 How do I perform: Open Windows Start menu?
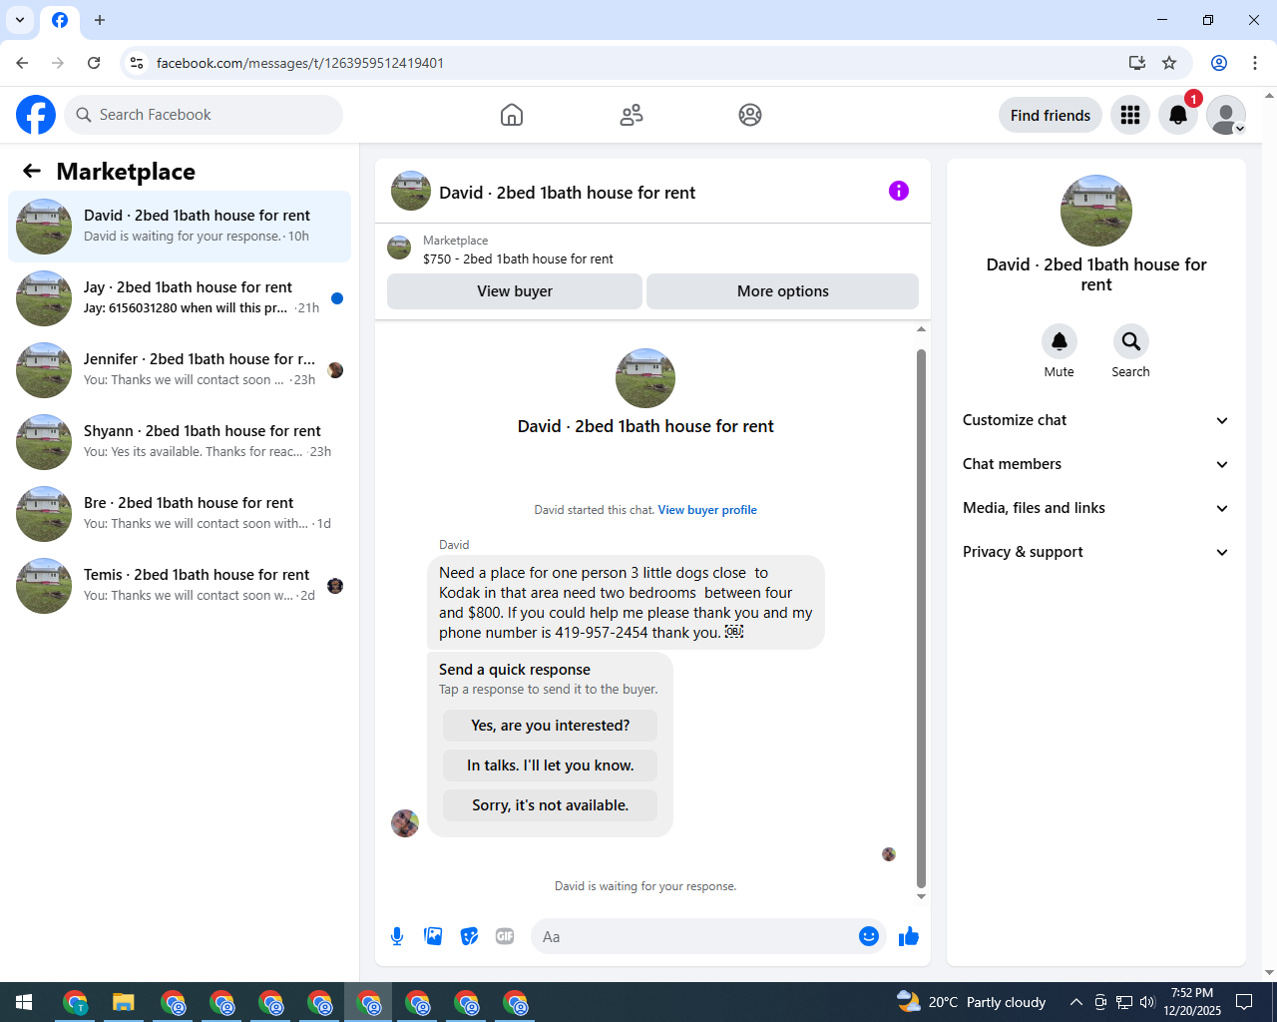[x=24, y=1002]
